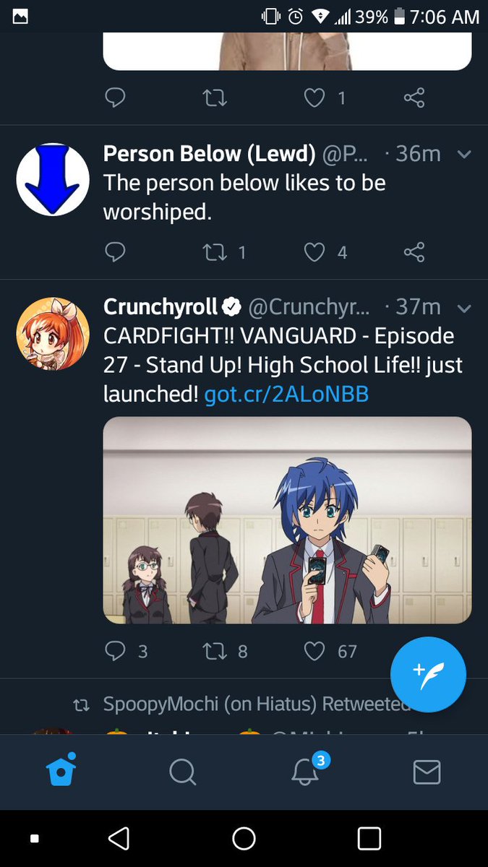
Task: Reply to the Person Below tweet
Action: [x=115, y=251]
